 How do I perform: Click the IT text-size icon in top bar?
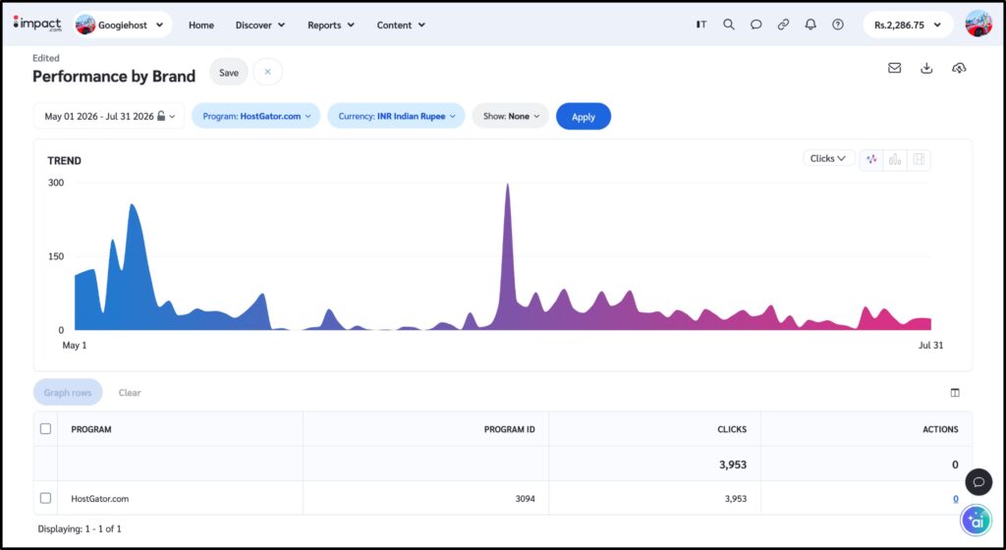(701, 25)
